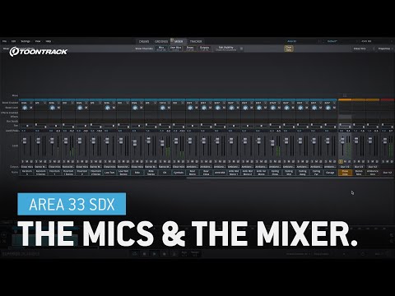This screenshot has height=296, width=395.
Task: Open the Cymbals channel output selector
Action: coord(179,167)
